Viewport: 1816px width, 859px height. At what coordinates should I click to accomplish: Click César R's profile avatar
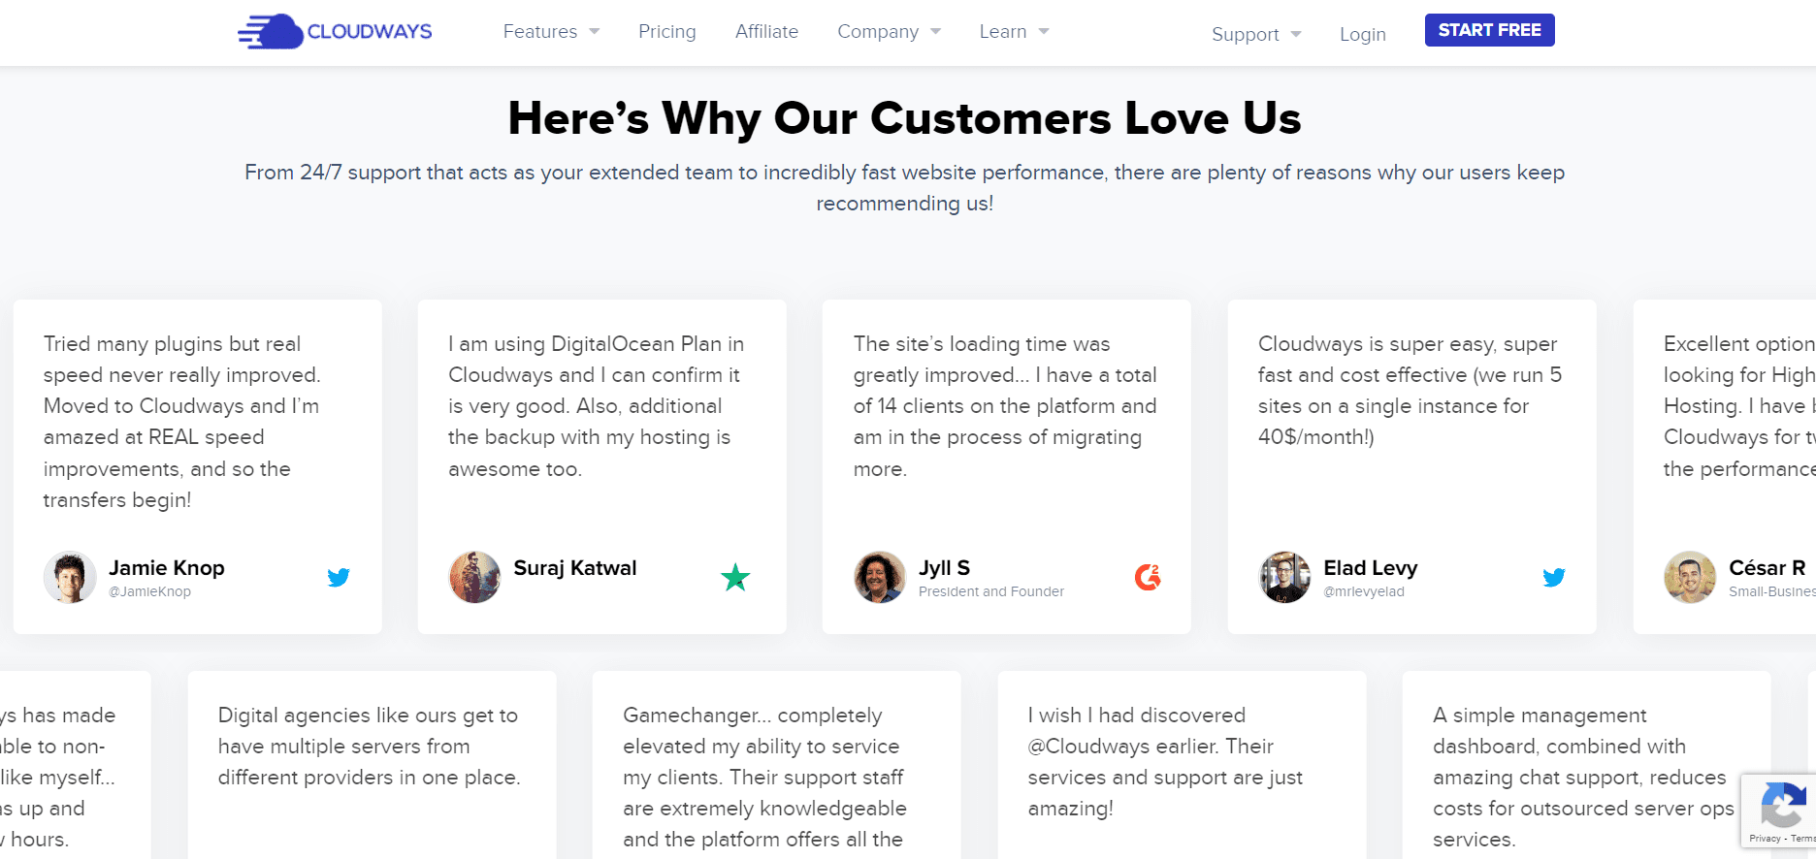(1690, 578)
